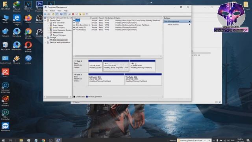Select the YouTube (G:) volume row
Image resolution: width=252 pixels, height=142 pixels.
coord(117,30)
